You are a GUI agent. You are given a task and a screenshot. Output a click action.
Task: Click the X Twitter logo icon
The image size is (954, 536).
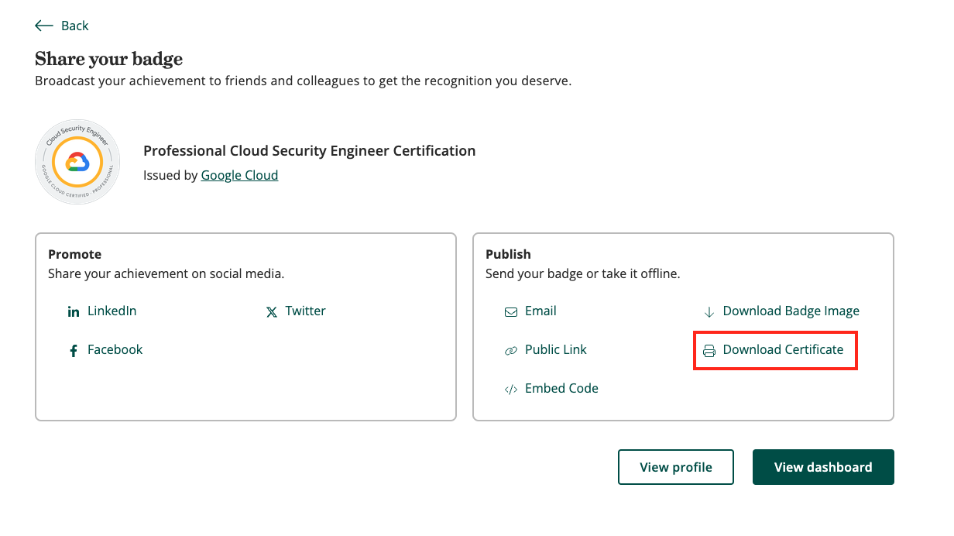tap(272, 311)
